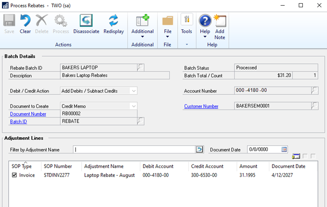
Task: Toggle first small checkbox above list
Action: coord(305,156)
